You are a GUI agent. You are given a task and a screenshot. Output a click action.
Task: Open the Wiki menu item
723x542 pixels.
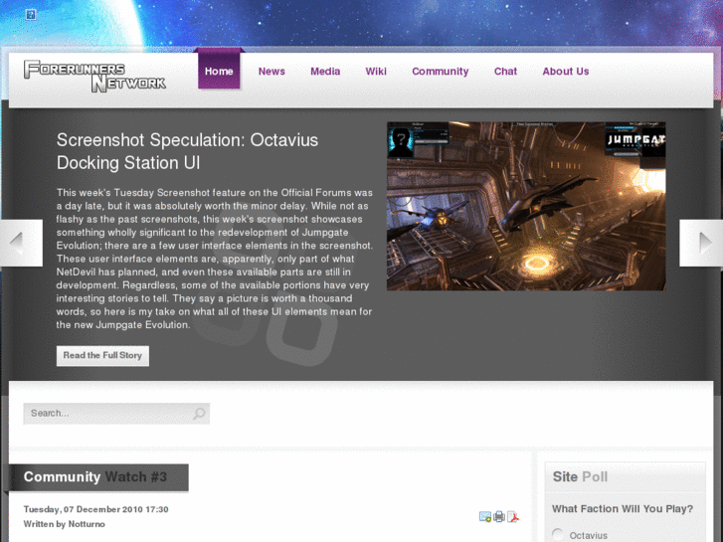376,72
